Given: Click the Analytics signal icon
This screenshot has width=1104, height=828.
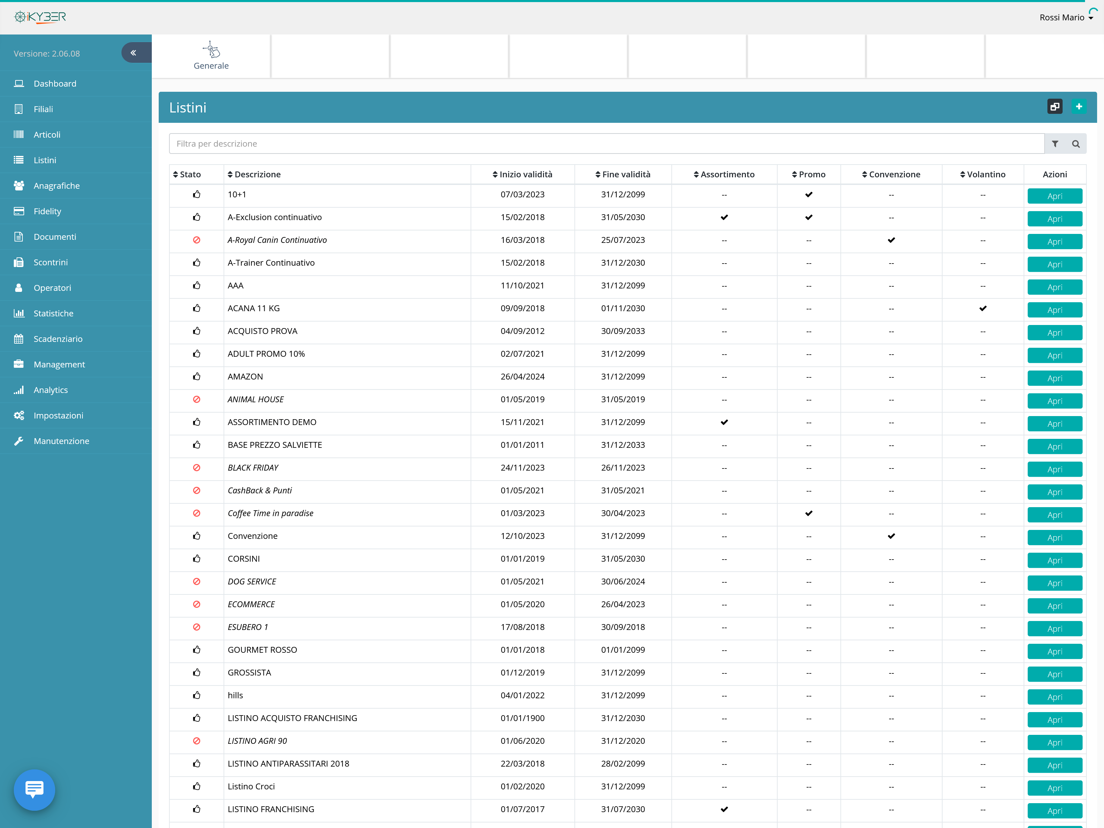Looking at the screenshot, I should pyautogui.click(x=19, y=390).
